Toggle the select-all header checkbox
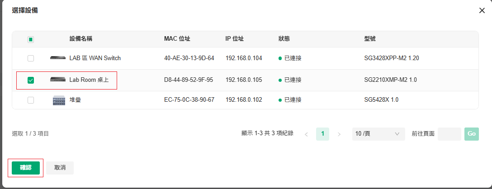The image size is (492, 189). [31, 39]
